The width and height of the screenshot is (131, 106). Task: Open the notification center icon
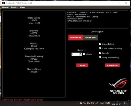[126, 103]
